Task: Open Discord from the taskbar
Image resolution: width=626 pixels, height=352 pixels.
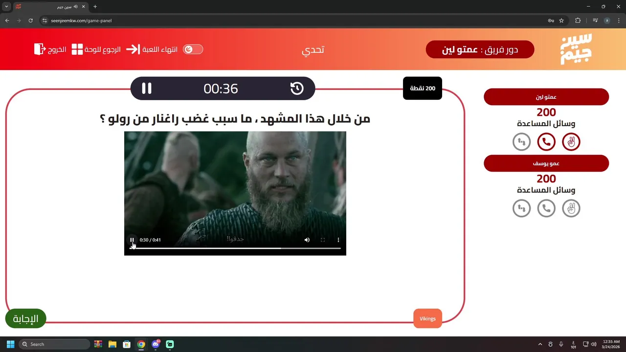Action: pyautogui.click(x=156, y=344)
